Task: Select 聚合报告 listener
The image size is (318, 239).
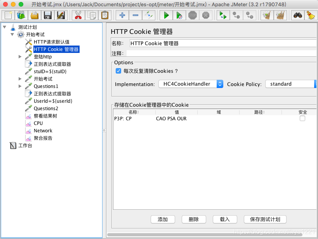Action: click(x=43, y=138)
